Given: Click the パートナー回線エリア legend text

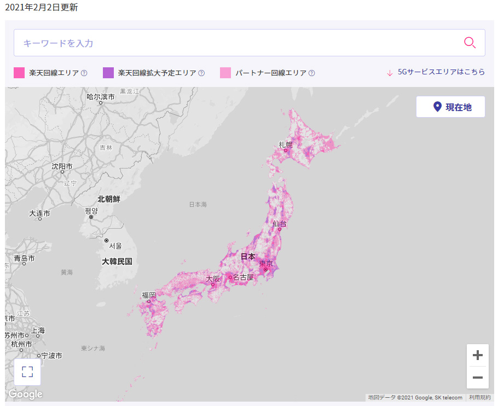Looking at the screenshot, I should (271, 73).
